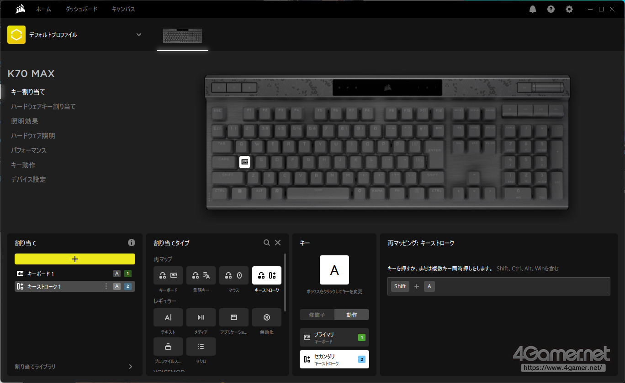This screenshot has width=625, height=383.
Task: Click the blue 2 badge on キーストローク1
Action: (128, 286)
